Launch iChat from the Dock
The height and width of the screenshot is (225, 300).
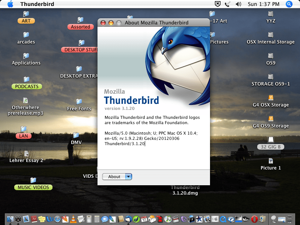[105, 219]
